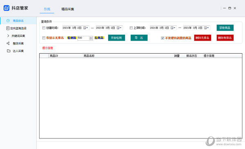The width and height of the screenshot is (245, 149).
Task: Select the 定向蓝海选词 document icon
Action: (x=8, y=28)
